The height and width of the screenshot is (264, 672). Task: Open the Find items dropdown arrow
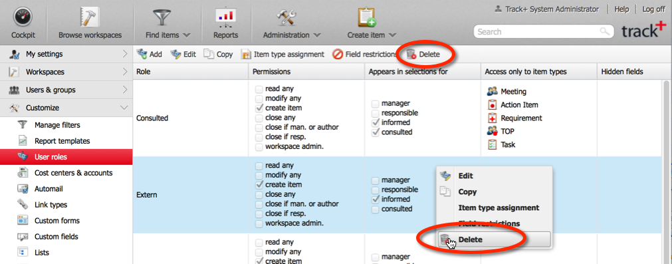point(186,35)
